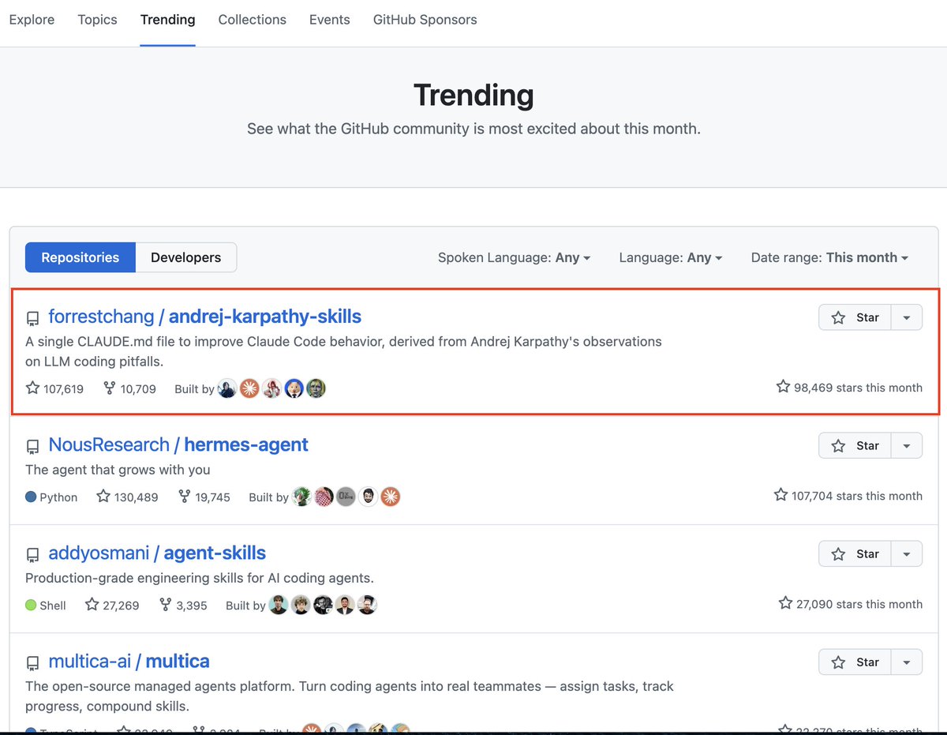Expand the Star list dropdown for agent-skills
Screen dimensions: 947x735
tap(906, 553)
